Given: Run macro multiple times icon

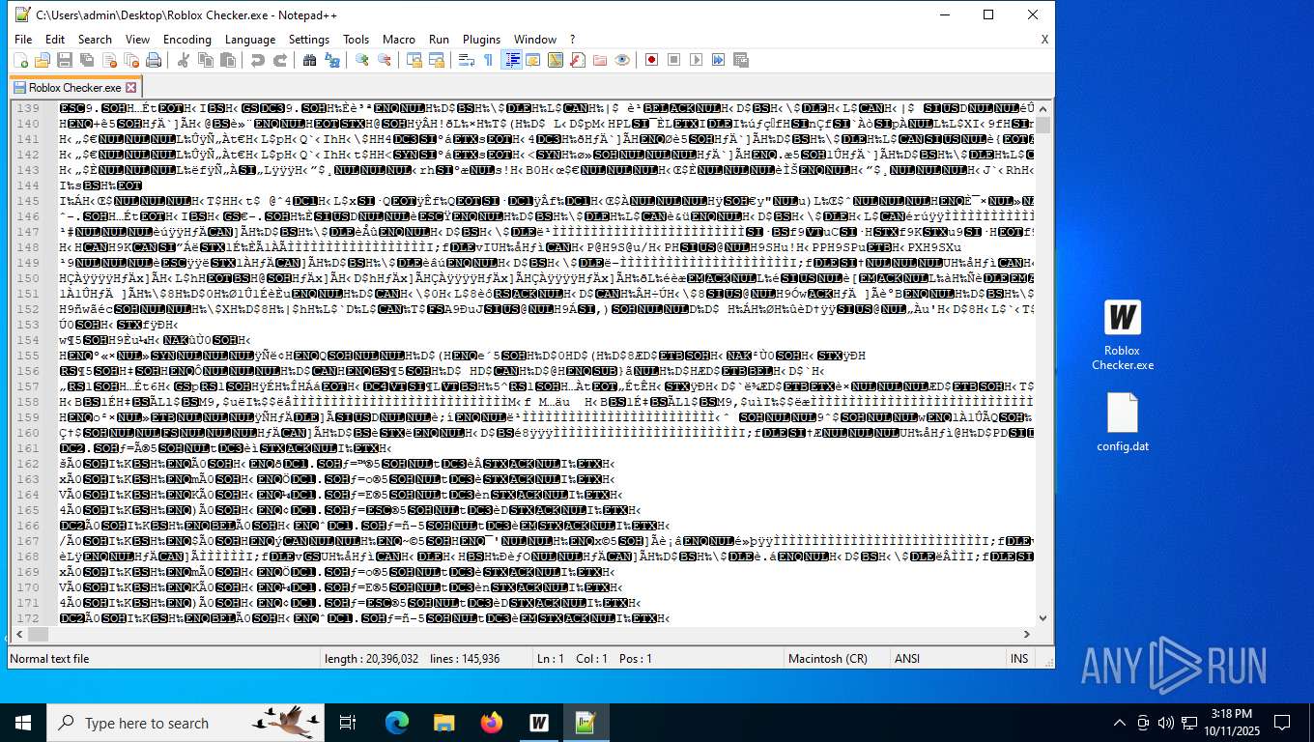Looking at the screenshot, I should tap(719, 60).
